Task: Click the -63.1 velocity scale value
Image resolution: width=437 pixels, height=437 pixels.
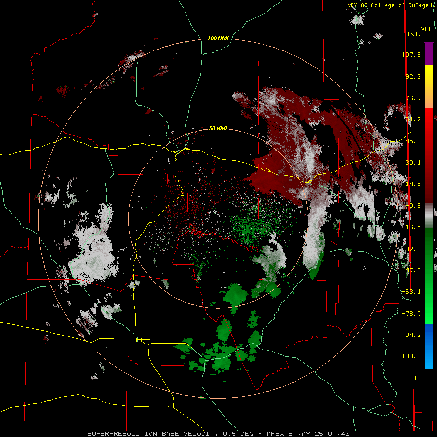Action: [411, 292]
